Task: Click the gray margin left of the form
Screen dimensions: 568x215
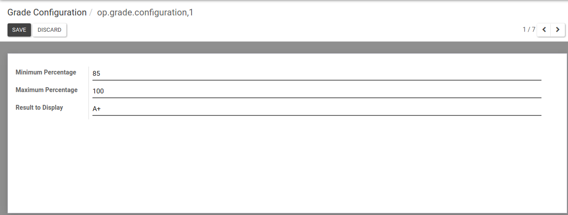Action: [4, 132]
